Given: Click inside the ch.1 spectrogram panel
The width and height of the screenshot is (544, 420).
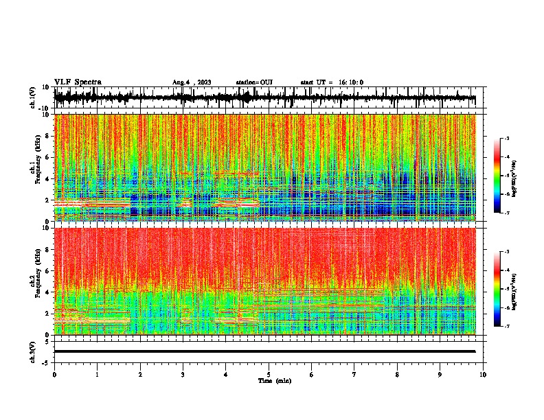Looking at the screenshot, I should (x=264, y=167).
